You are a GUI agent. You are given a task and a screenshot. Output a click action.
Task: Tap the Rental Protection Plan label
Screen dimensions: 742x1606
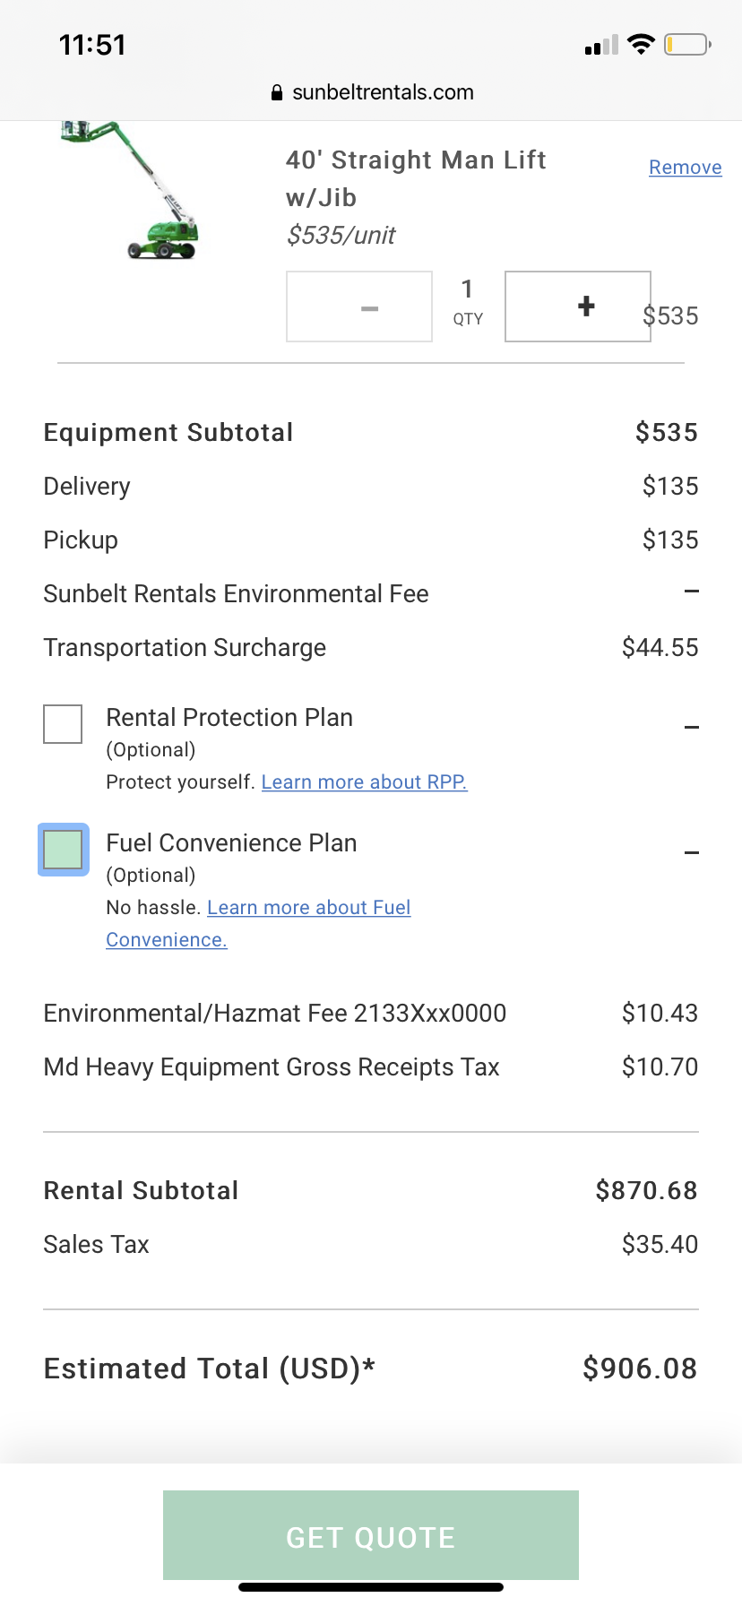(x=229, y=718)
